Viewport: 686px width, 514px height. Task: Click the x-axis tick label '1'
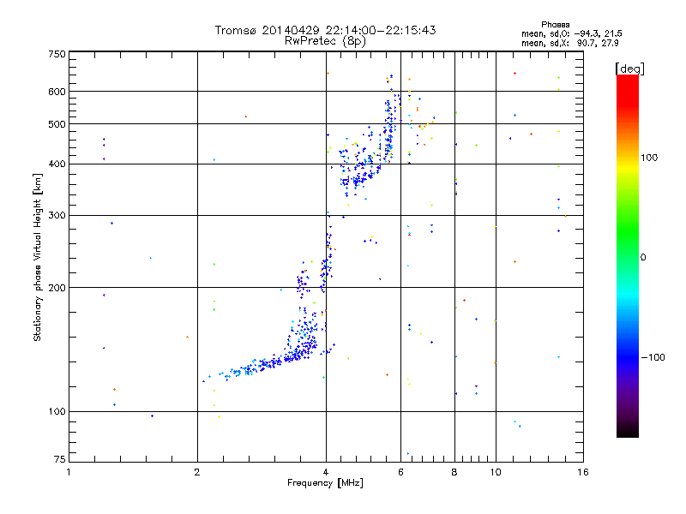(x=69, y=472)
